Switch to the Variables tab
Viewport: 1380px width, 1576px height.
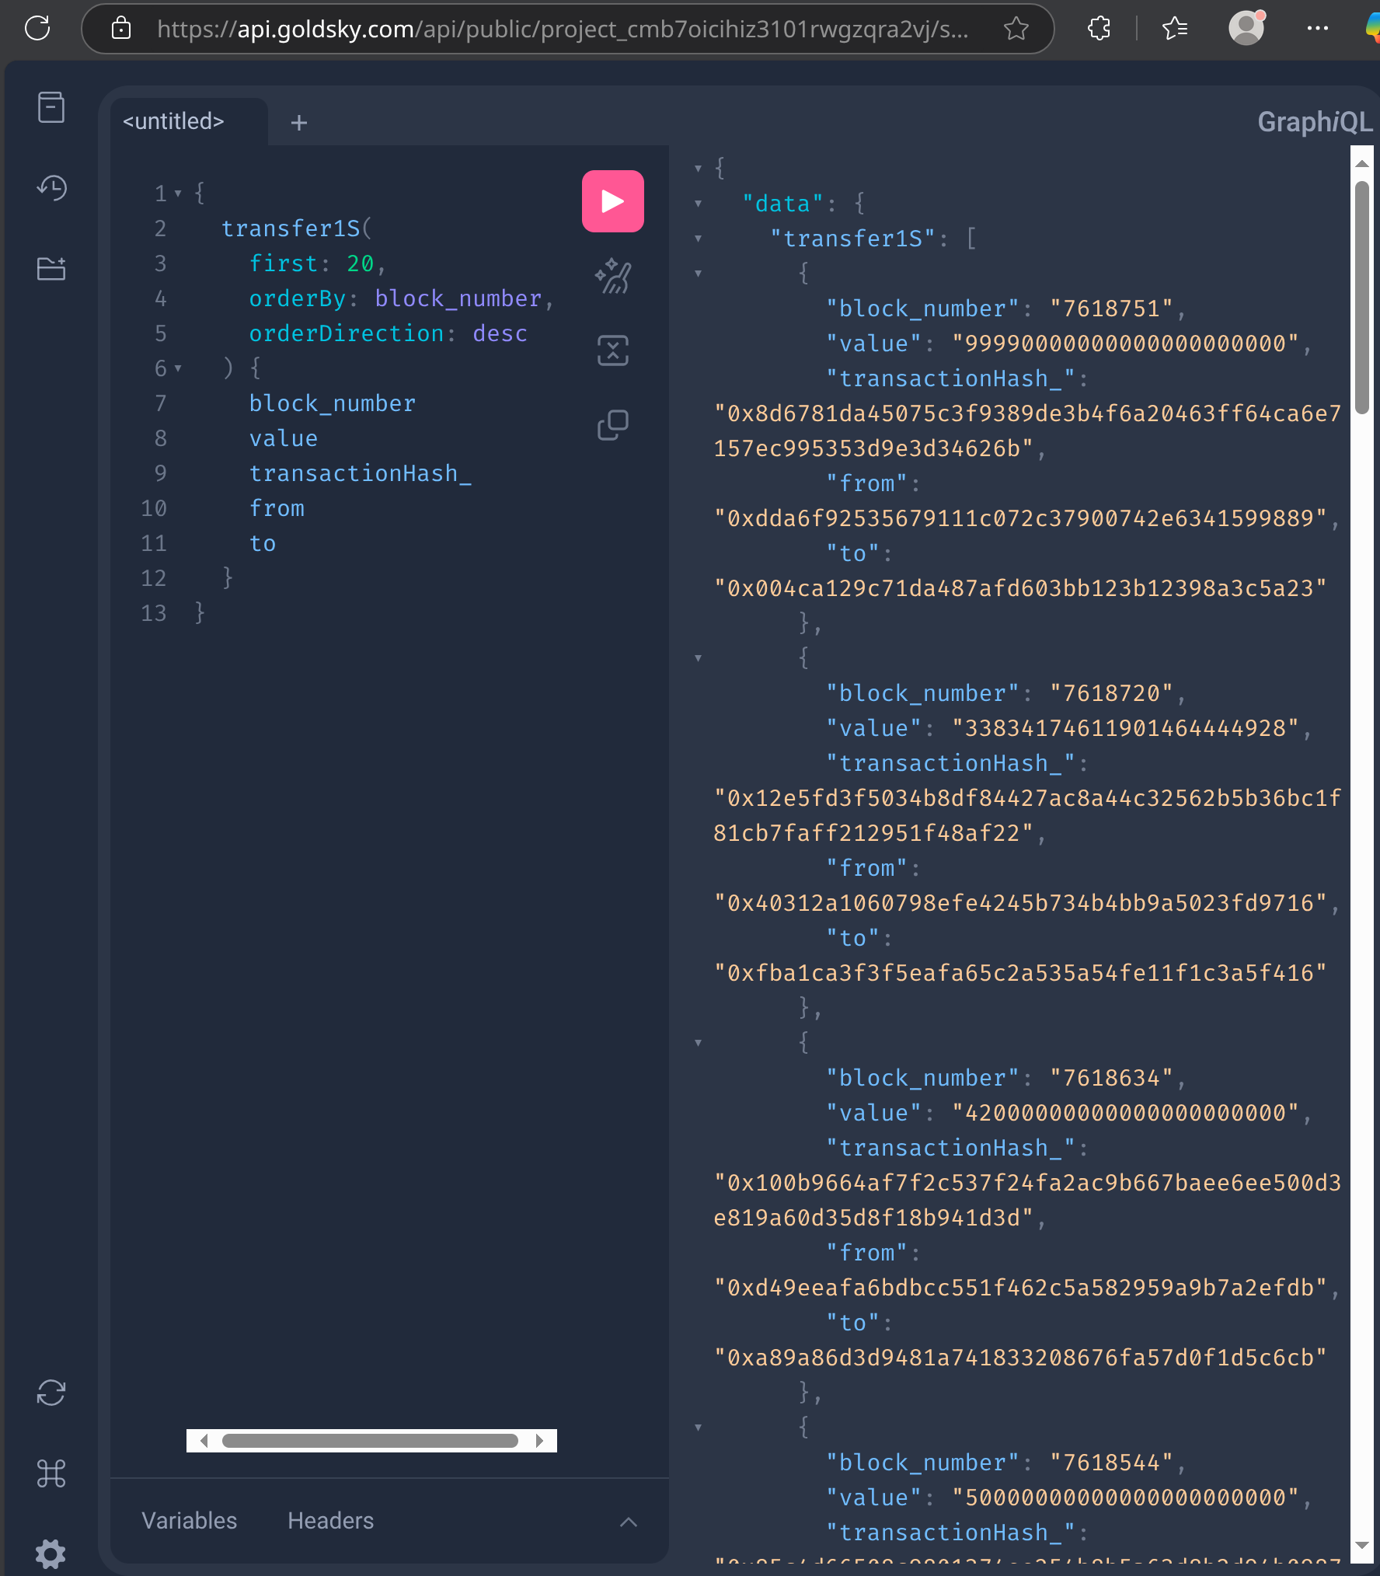tap(189, 1521)
